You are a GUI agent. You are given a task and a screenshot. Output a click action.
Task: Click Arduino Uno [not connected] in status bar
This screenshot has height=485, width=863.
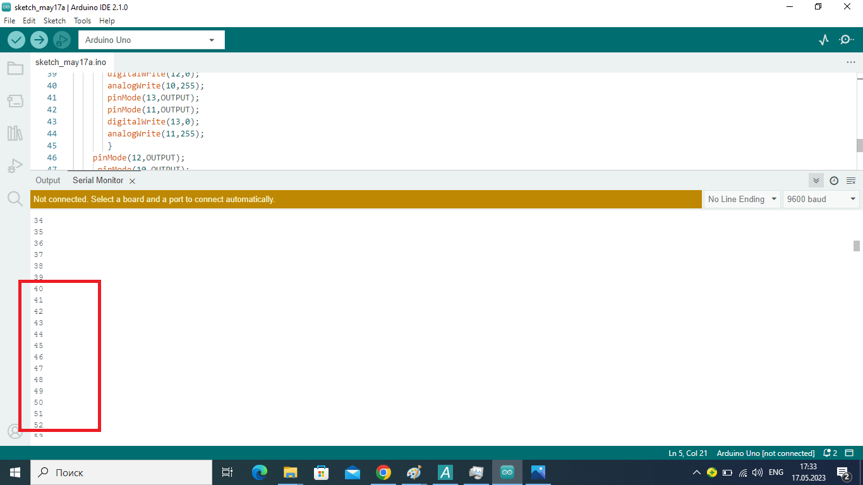(766, 453)
